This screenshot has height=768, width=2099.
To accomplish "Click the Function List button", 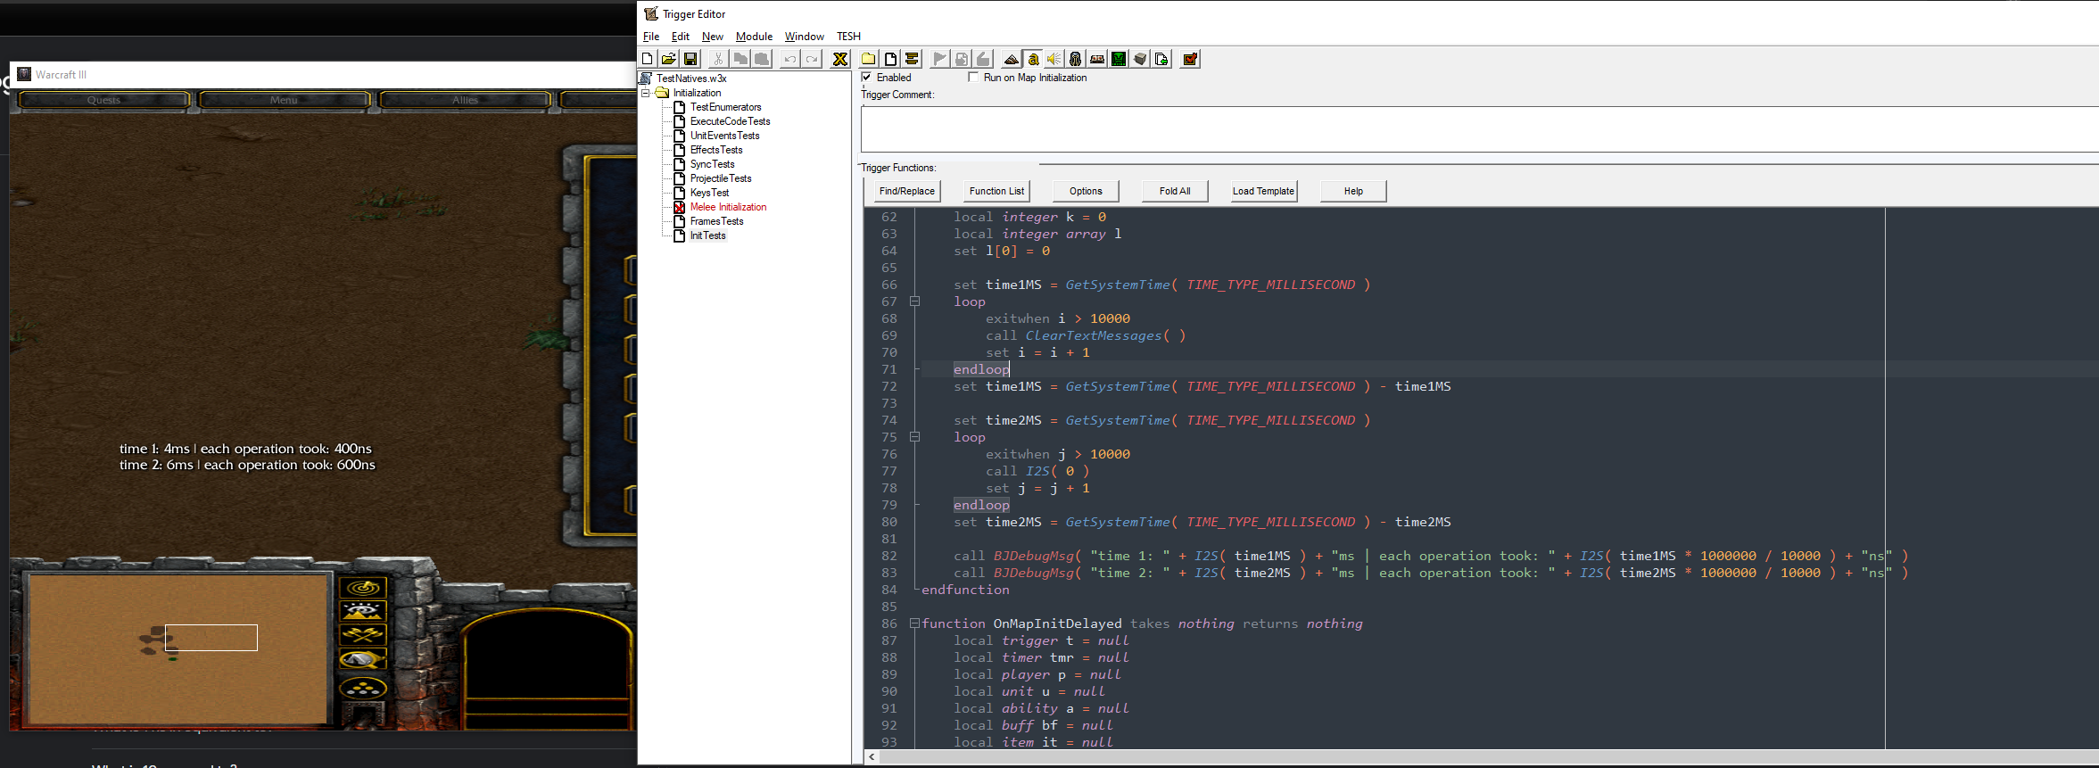I will pyautogui.click(x=996, y=191).
